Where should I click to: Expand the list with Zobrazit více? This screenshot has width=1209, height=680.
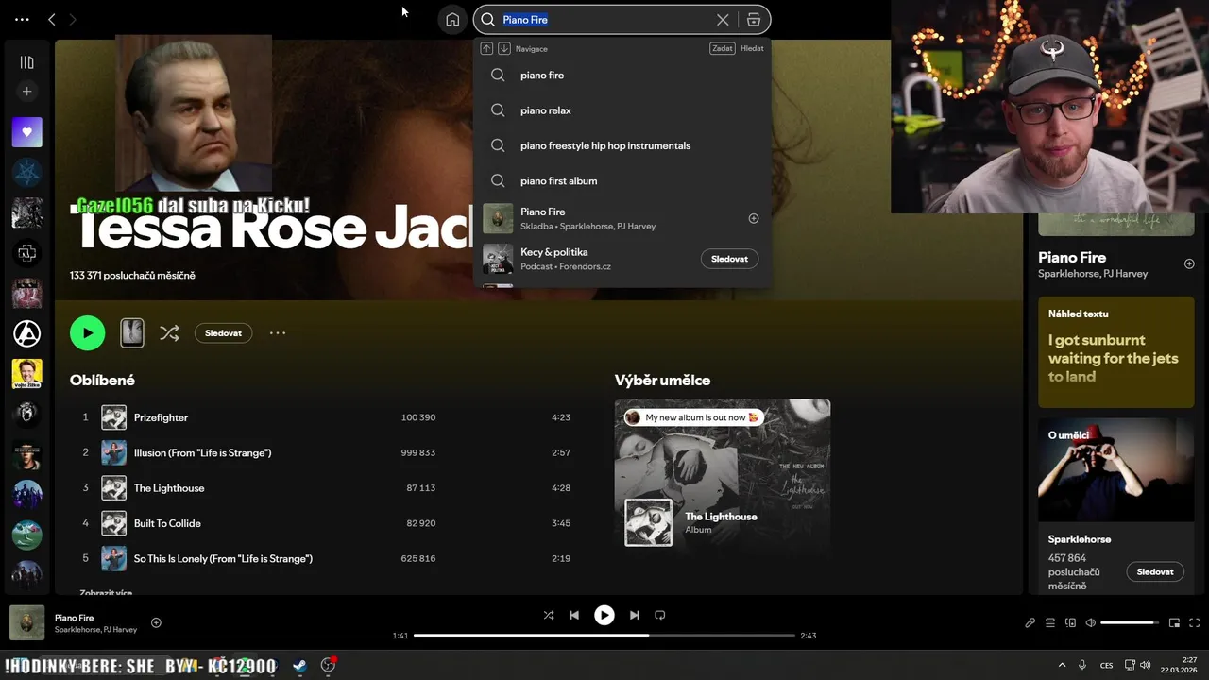pyautogui.click(x=106, y=592)
